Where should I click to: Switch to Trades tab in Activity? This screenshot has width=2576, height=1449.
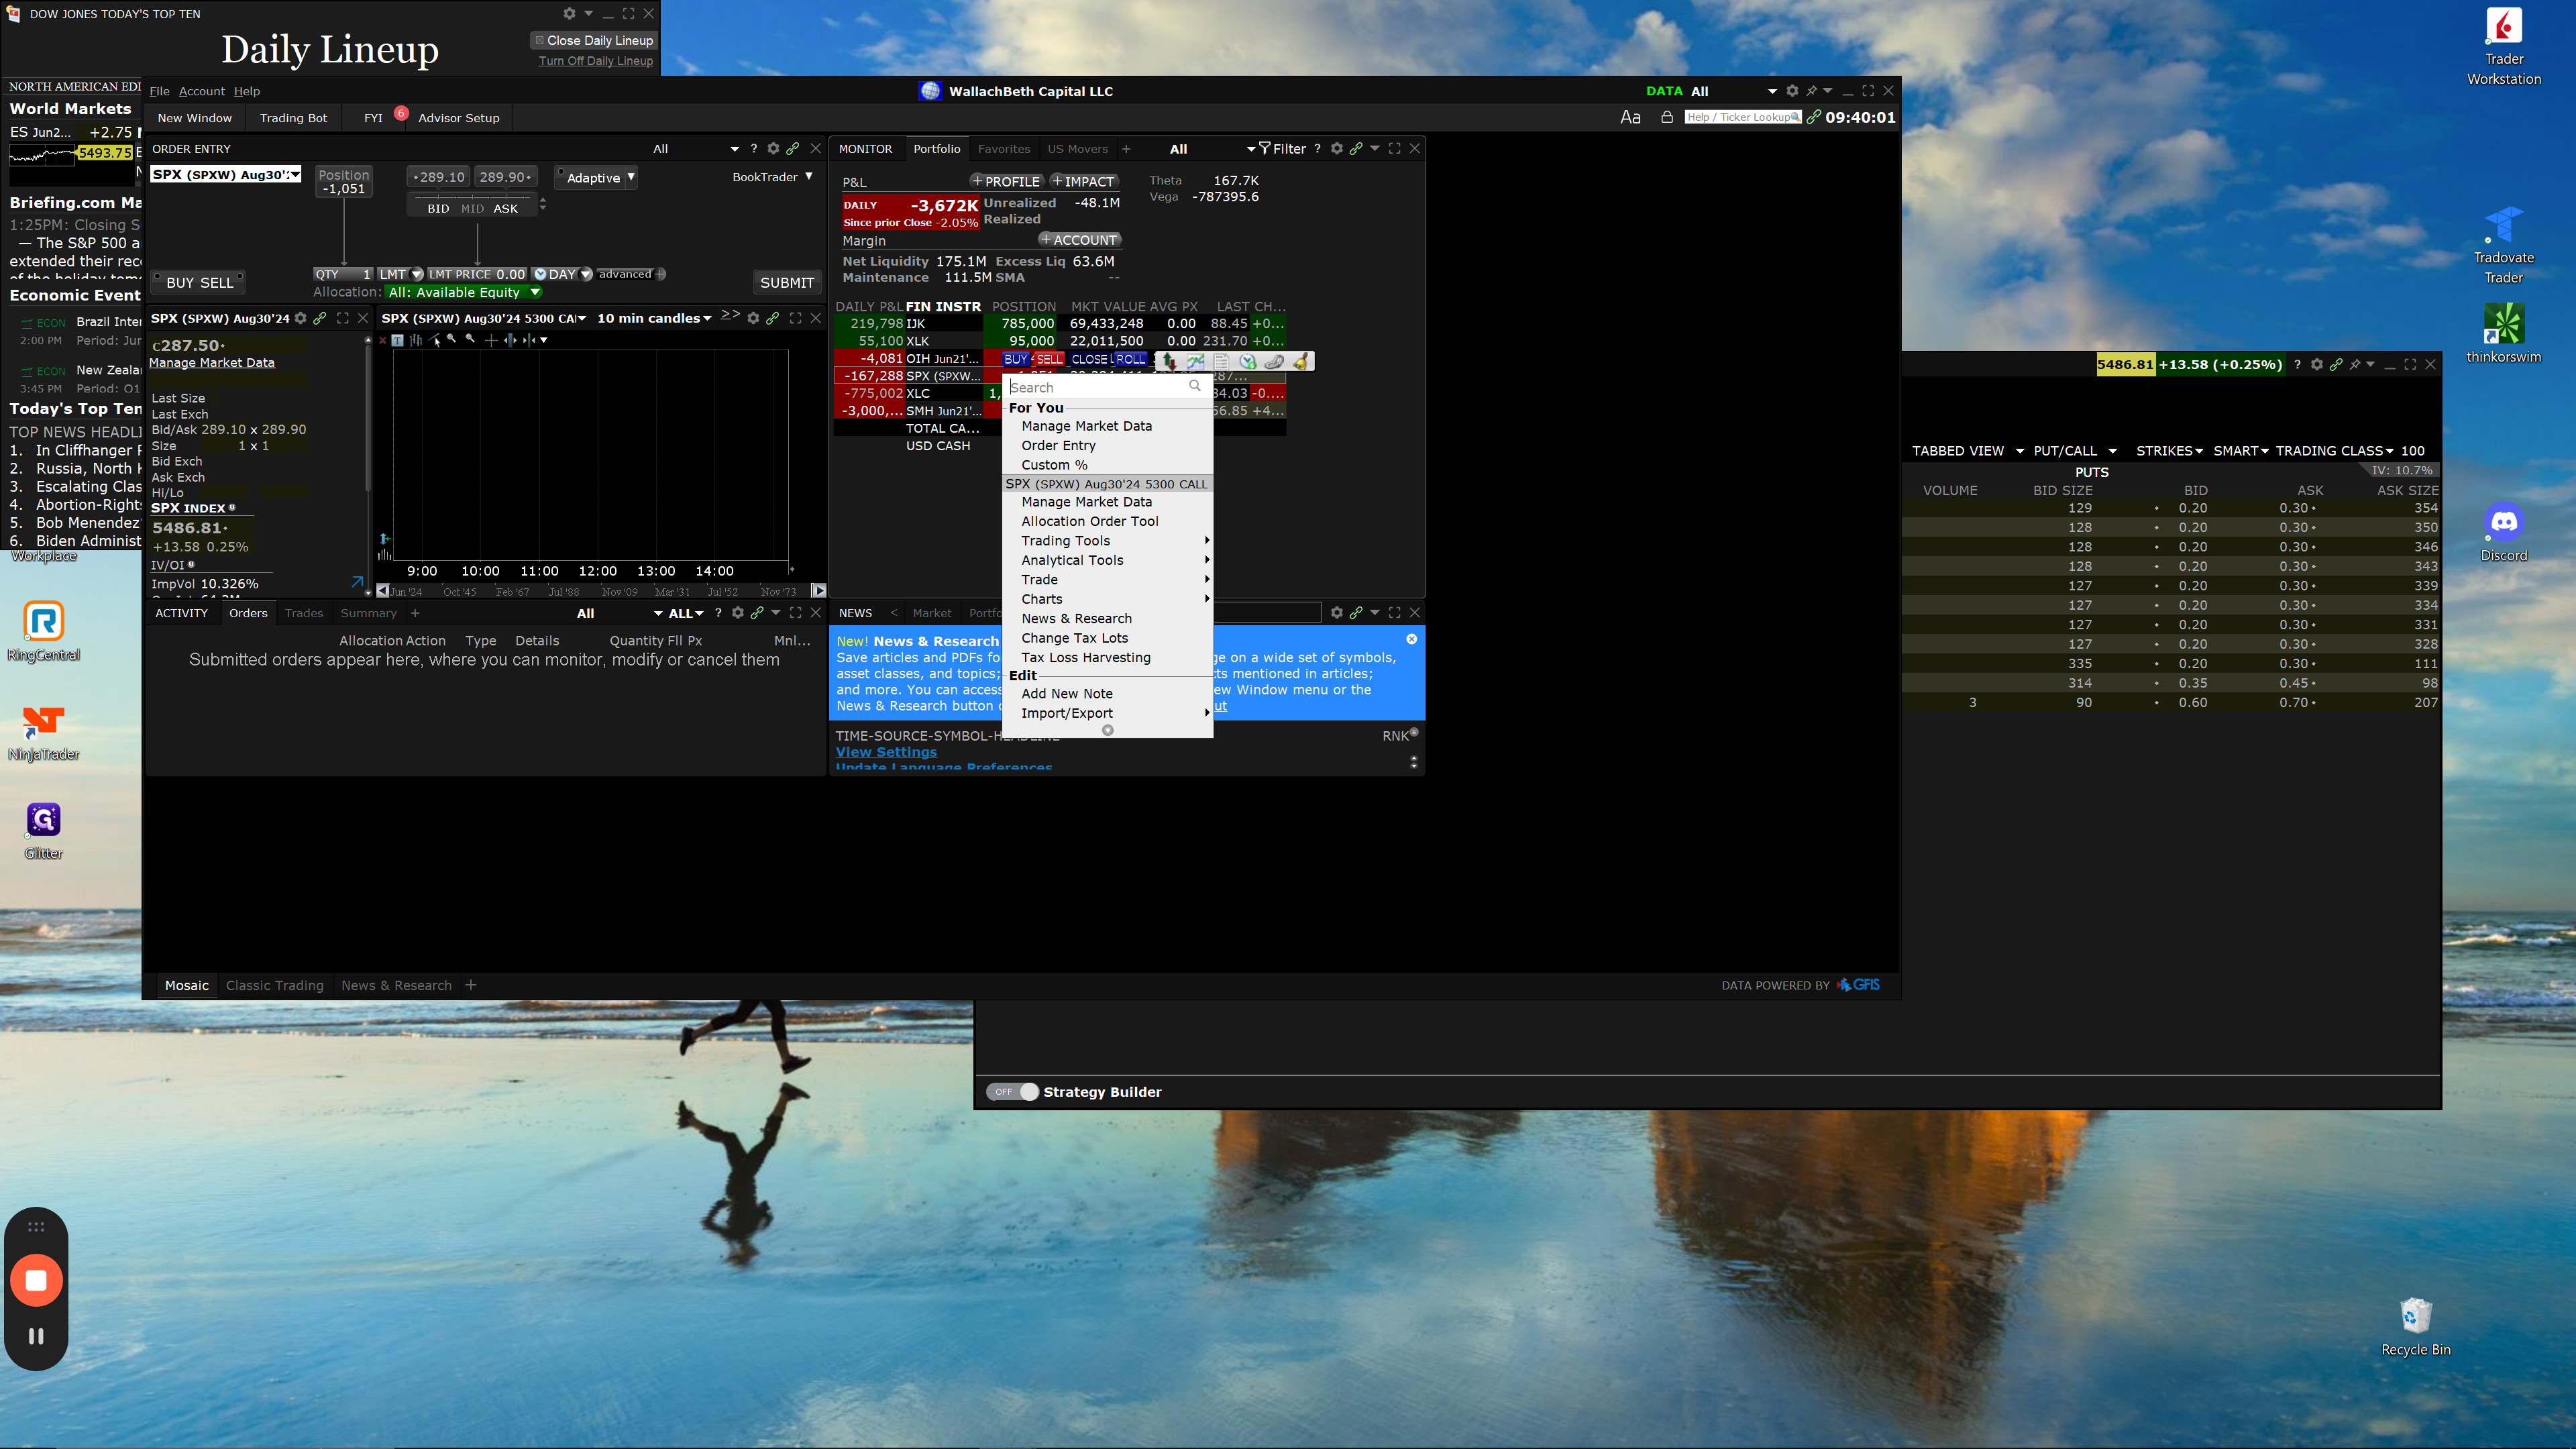[303, 613]
